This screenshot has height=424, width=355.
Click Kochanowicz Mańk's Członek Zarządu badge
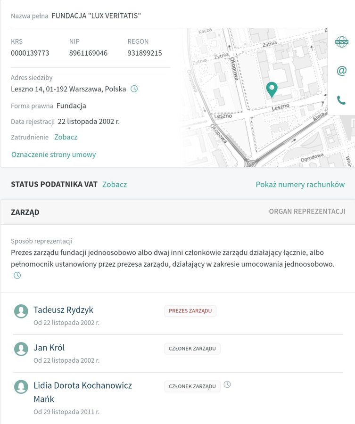tap(192, 386)
